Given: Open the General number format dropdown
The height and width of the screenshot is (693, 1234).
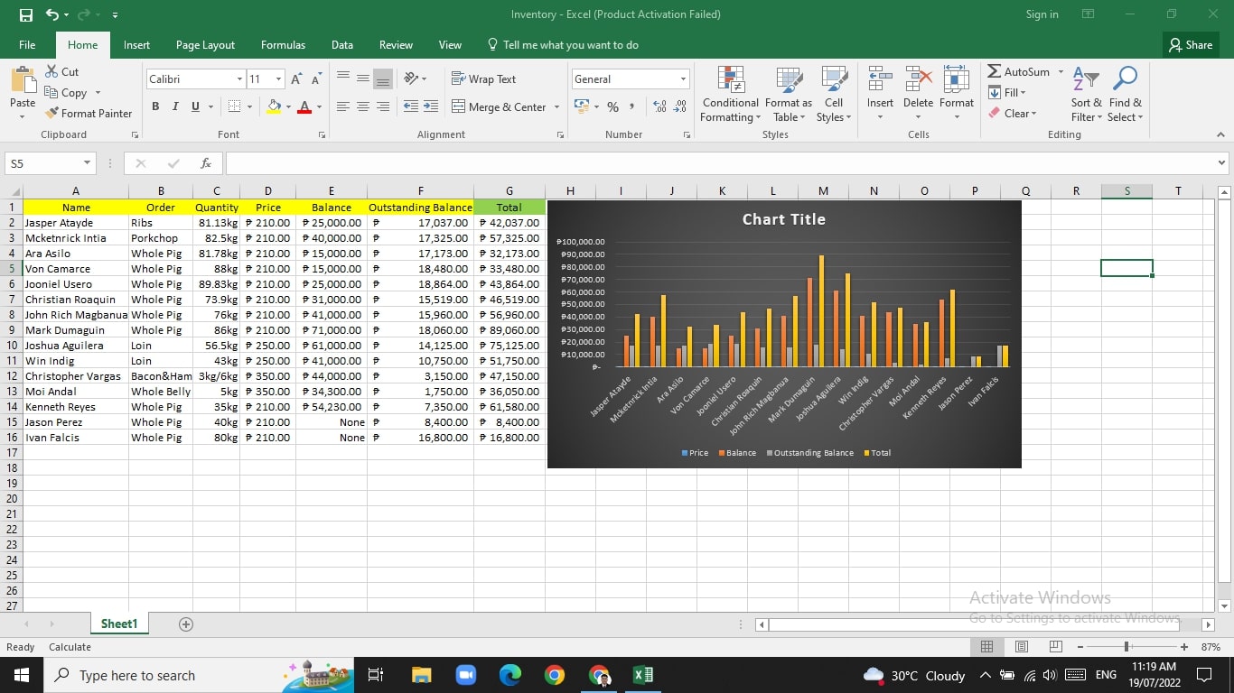Looking at the screenshot, I should [683, 79].
